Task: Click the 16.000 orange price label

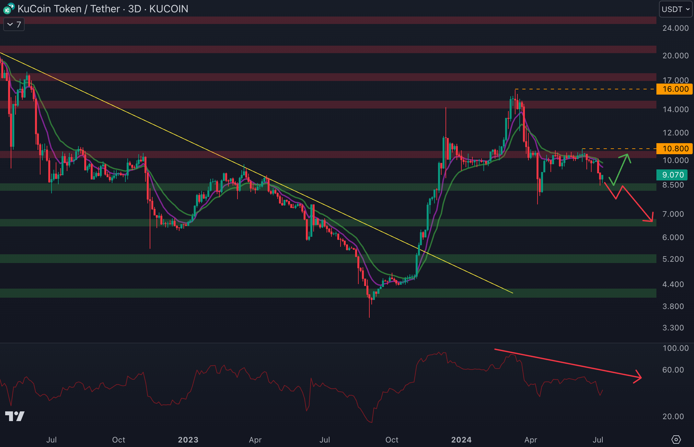Action: (675, 89)
